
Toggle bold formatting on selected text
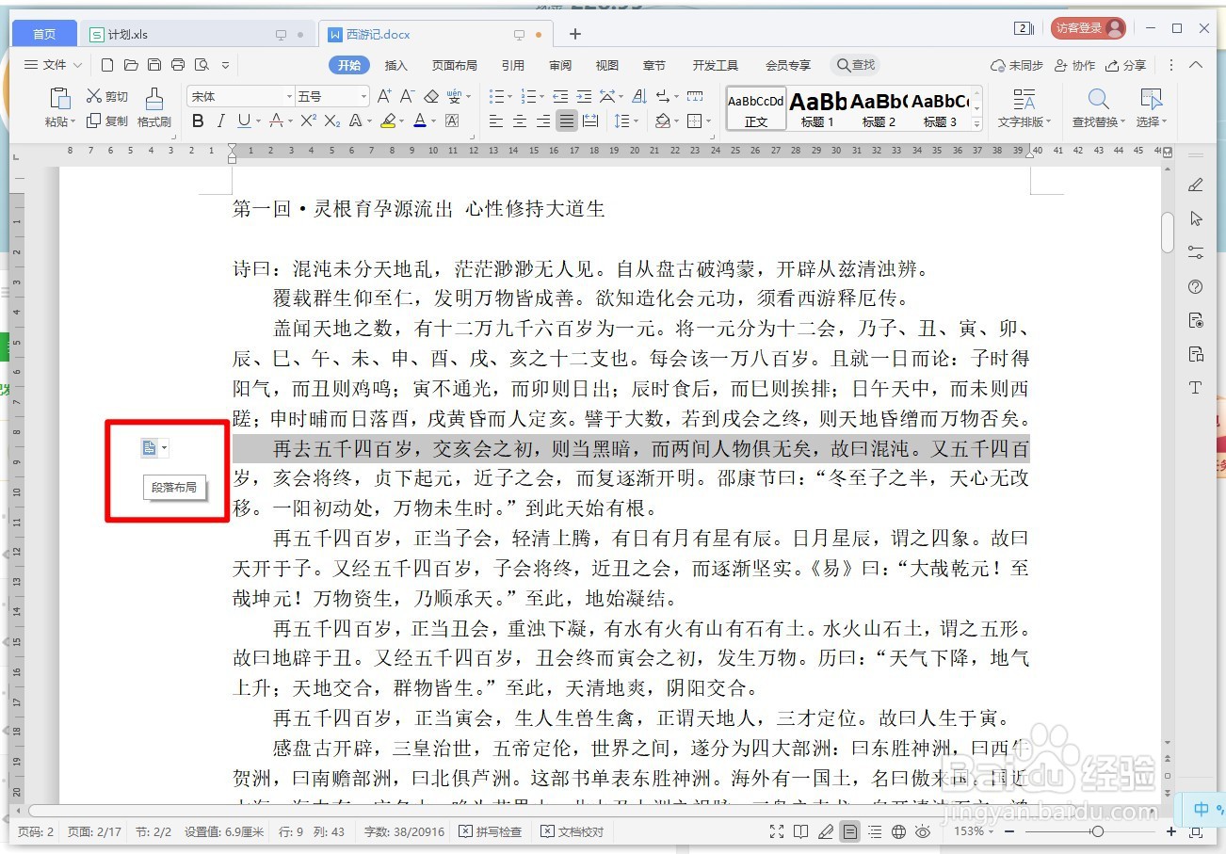click(198, 121)
